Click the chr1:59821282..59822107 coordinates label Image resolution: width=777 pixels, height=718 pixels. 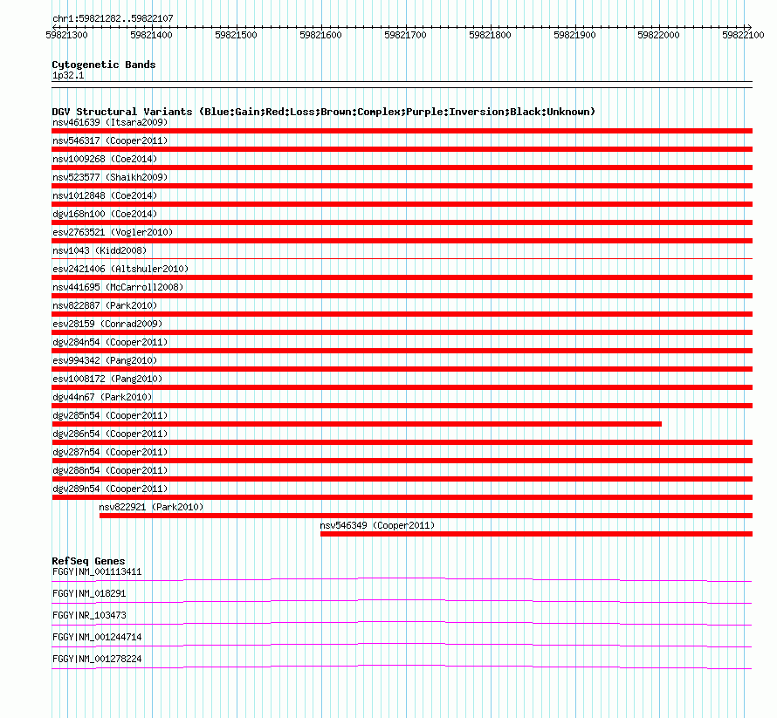pyautogui.click(x=113, y=19)
